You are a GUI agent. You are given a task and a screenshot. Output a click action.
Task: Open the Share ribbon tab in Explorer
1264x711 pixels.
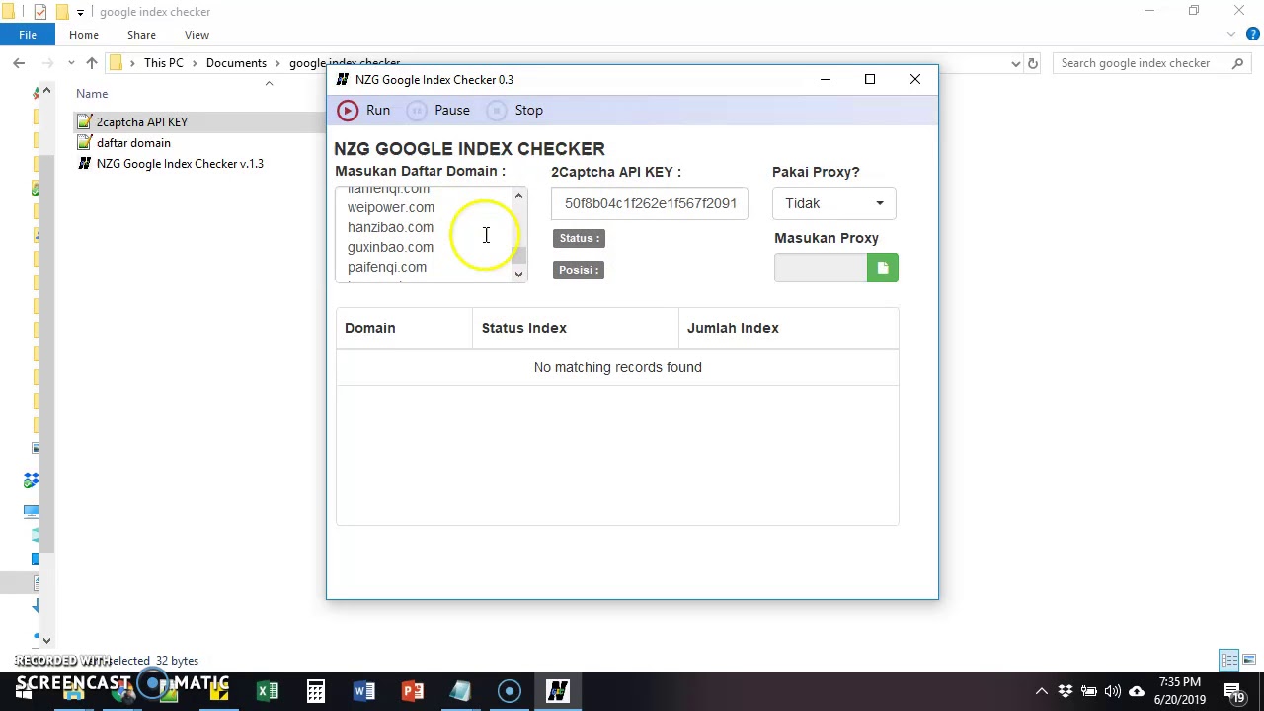pyautogui.click(x=141, y=35)
